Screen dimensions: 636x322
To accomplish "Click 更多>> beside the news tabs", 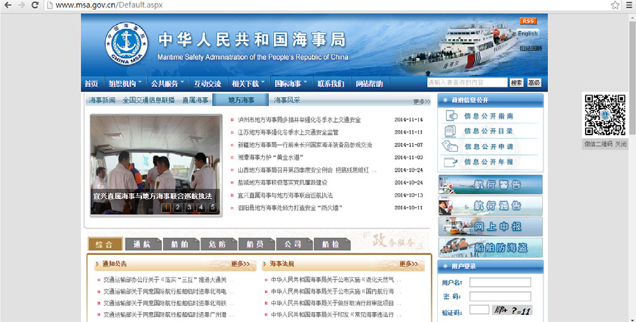I will click(x=422, y=102).
